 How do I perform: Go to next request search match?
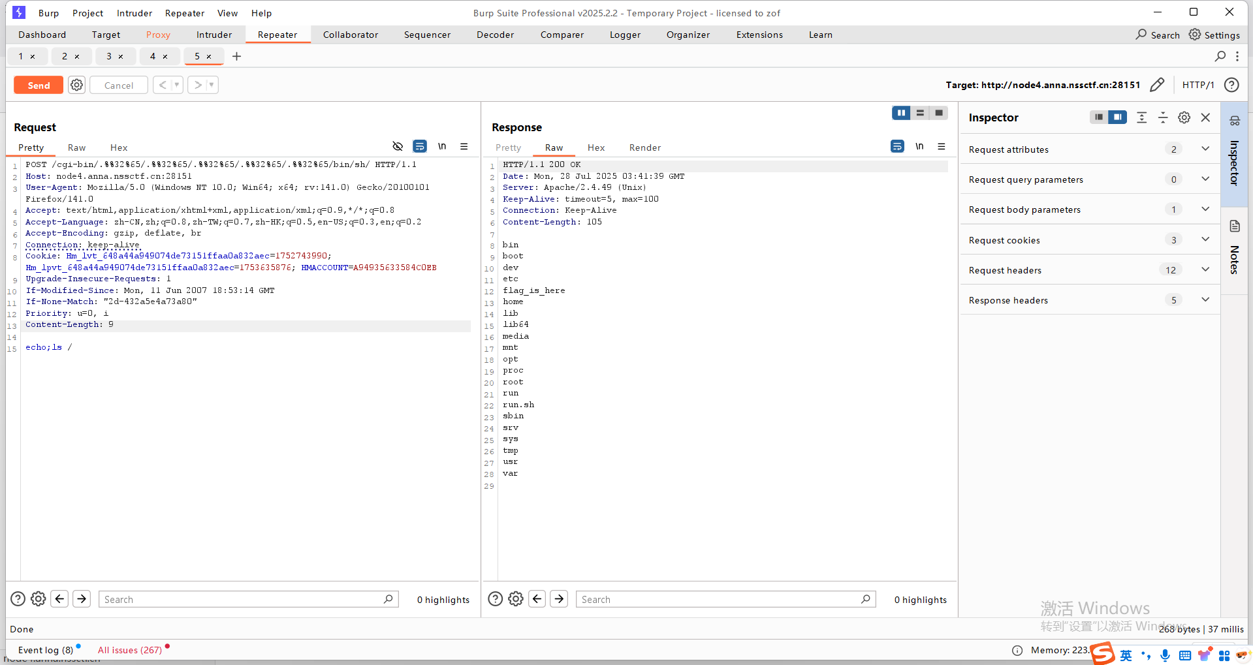pos(82,598)
